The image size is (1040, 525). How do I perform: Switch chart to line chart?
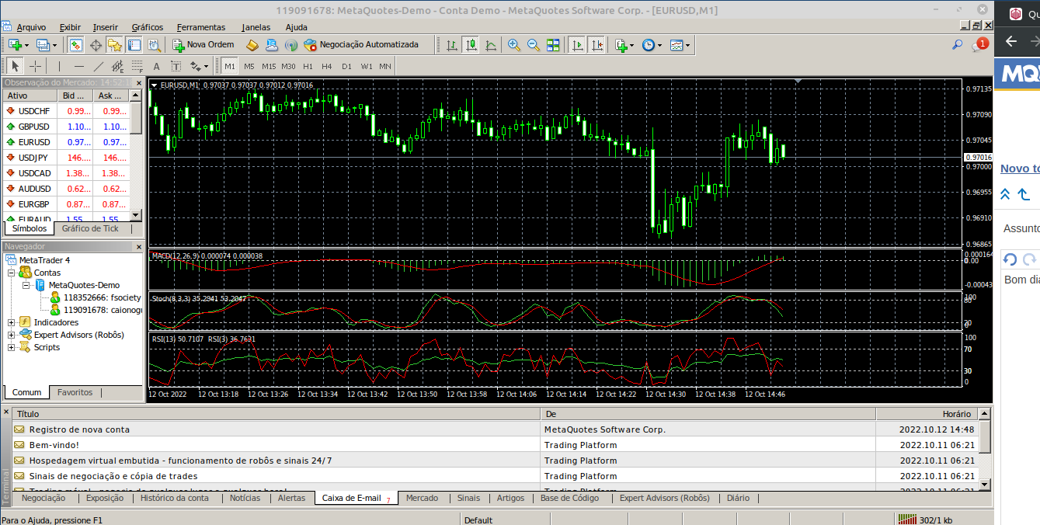tap(491, 45)
